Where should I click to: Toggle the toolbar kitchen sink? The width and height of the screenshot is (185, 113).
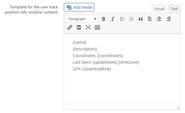pyautogui.click(x=97, y=27)
